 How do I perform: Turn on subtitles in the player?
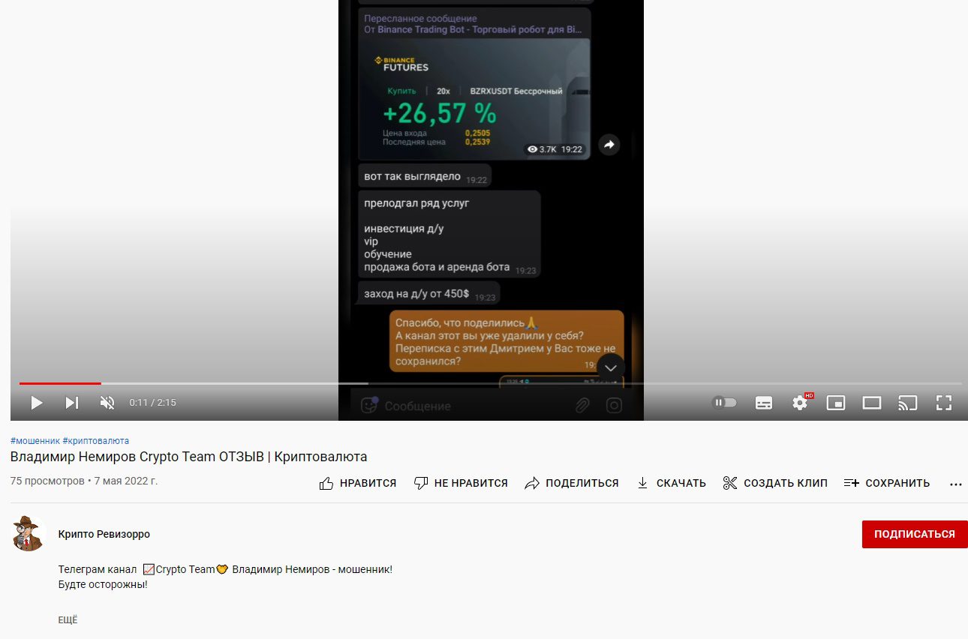point(764,403)
